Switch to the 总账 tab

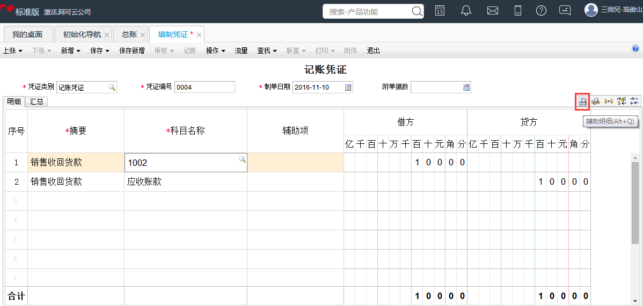coord(129,35)
